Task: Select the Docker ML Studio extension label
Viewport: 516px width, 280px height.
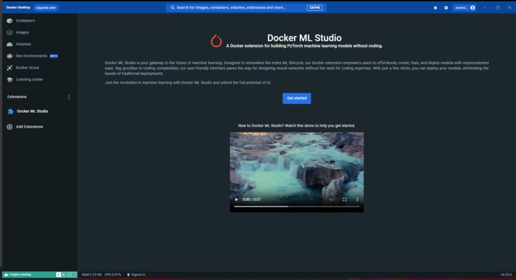Action: tap(33, 111)
